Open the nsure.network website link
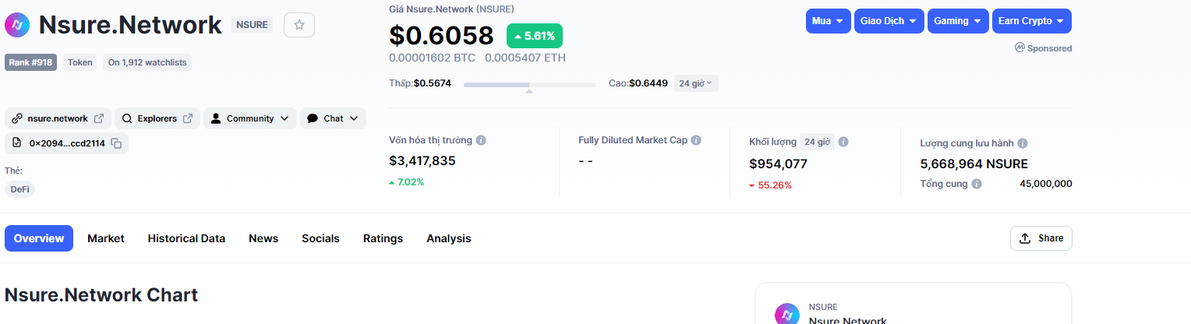1191x324 pixels. tap(58, 118)
